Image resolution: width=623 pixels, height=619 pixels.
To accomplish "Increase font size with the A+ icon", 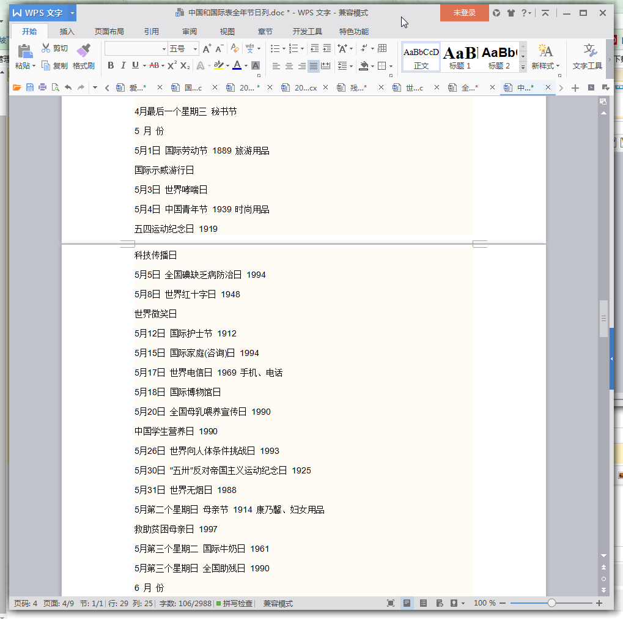I will (x=207, y=48).
